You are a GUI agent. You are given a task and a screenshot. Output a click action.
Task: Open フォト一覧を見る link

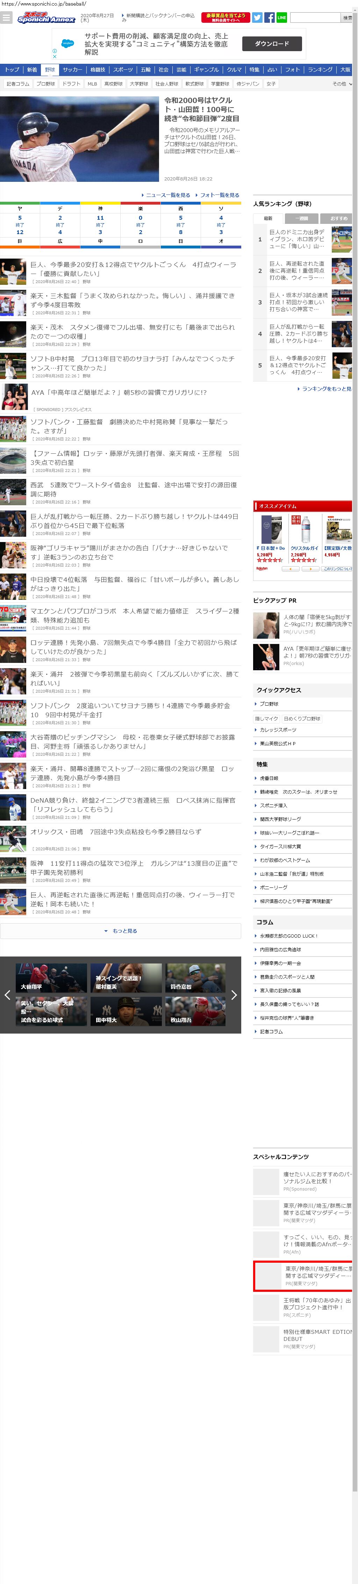pyautogui.click(x=217, y=195)
